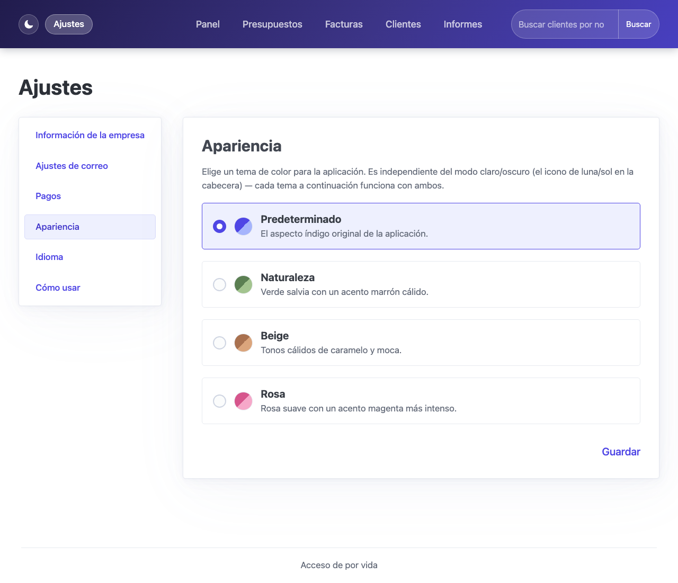This screenshot has width=678, height=583.
Task: Open the Panel navigation item
Action: coord(208,24)
